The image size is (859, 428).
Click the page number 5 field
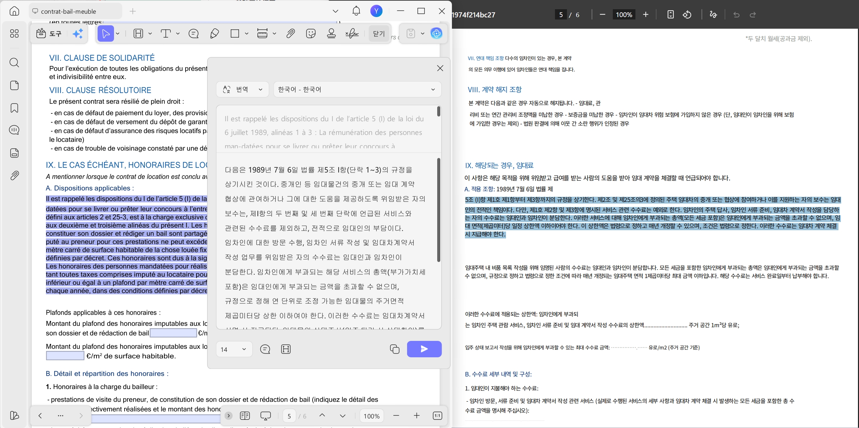point(289,416)
